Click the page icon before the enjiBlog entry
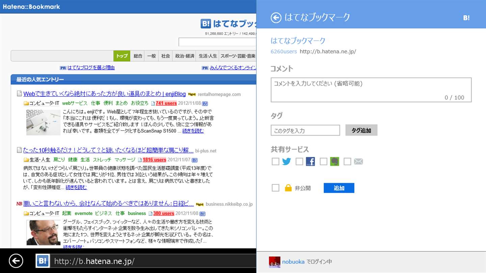The height and width of the screenshot is (273, 486). pyautogui.click(x=19, y=94)
